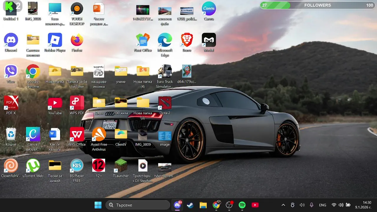Switch to Discord in the taskbar
377x212 pixels.
[x=178, y=205]
